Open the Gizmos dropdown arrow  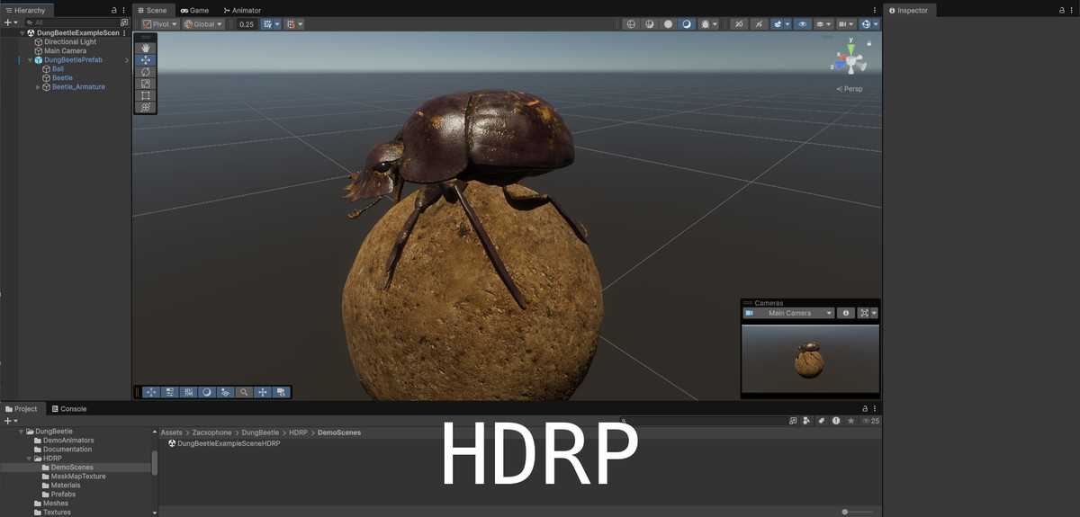pos(876,24)
